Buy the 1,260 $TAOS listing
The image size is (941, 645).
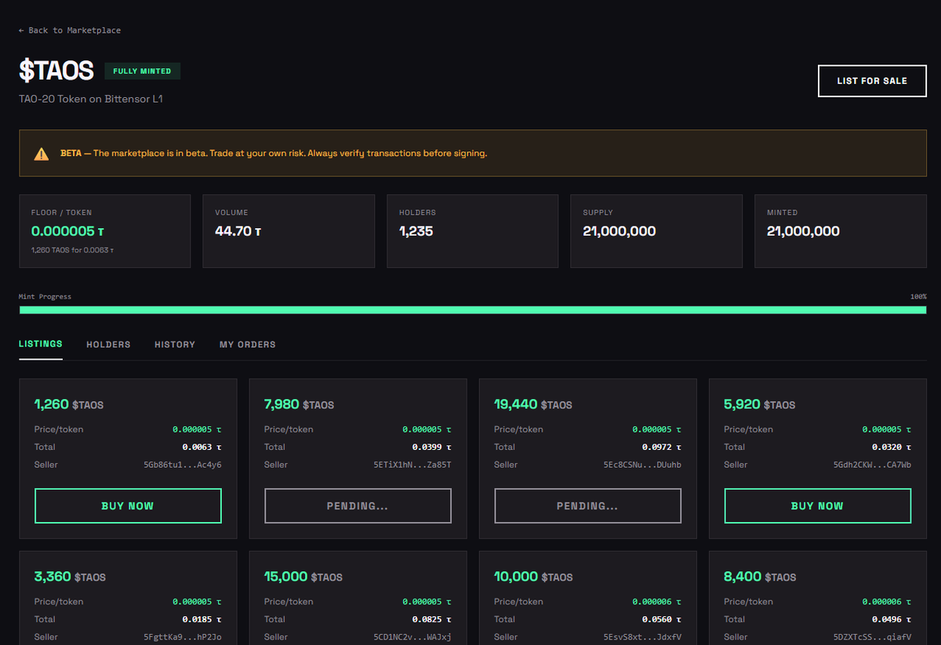[128, 505]
